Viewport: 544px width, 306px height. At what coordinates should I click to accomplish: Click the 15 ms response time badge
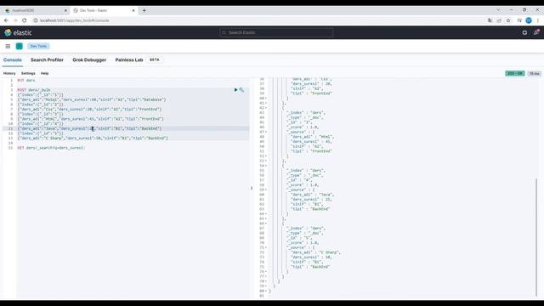[535, 74]
